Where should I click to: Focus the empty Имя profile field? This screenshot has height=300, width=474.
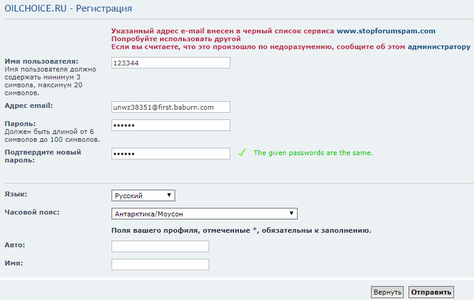tap(160, 264)
